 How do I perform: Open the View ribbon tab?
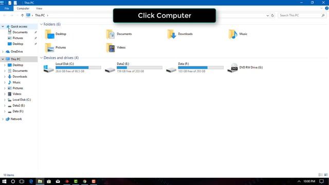point(39,8)
